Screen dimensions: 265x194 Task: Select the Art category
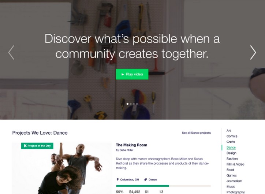tap(228, 131)
